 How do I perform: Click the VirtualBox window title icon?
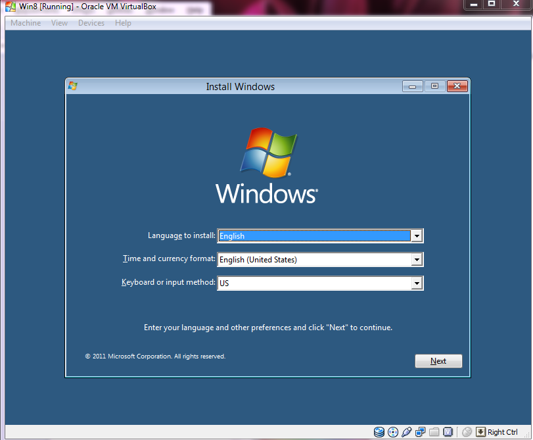(x=11, y=7)
